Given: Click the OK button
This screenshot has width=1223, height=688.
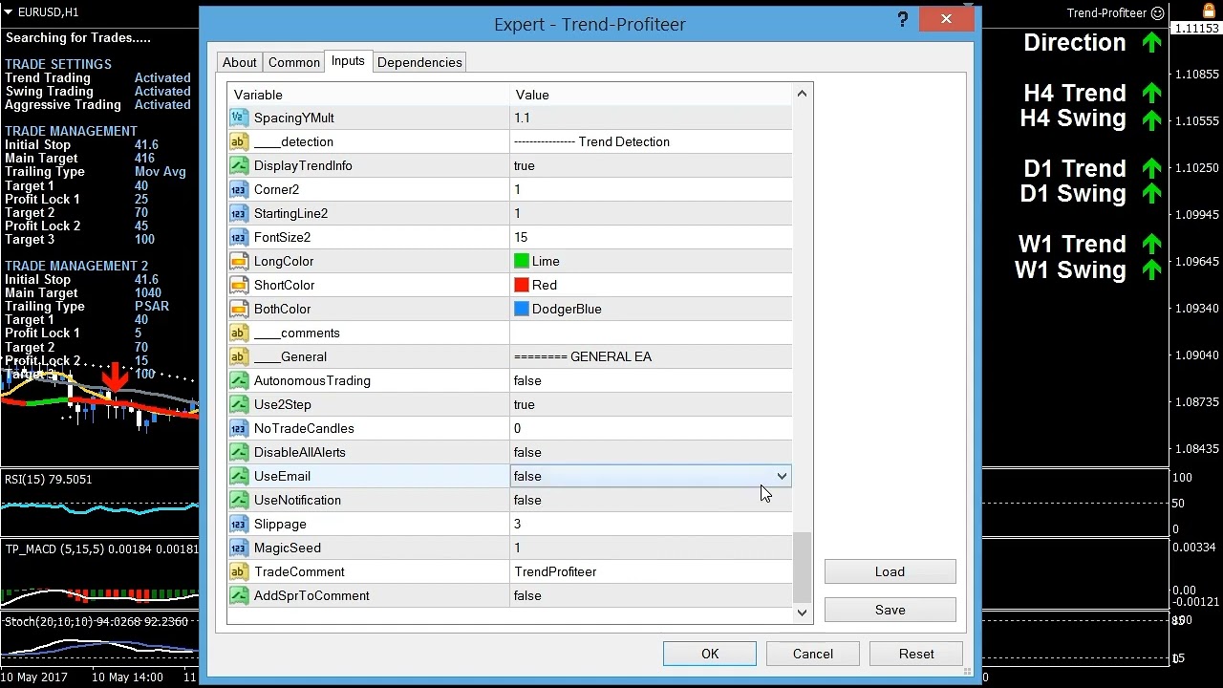Looking at the screenshot, I should pos(710,654).
